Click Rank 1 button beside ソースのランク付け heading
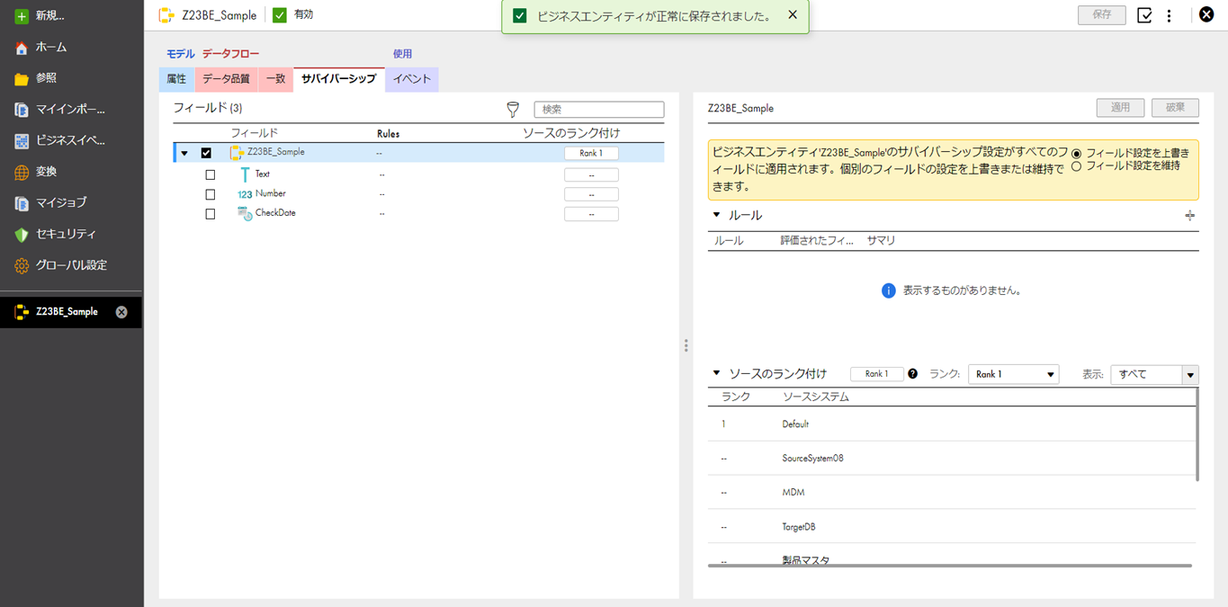Viewport: 1228px width, 607px height. [x=876, y=374]
